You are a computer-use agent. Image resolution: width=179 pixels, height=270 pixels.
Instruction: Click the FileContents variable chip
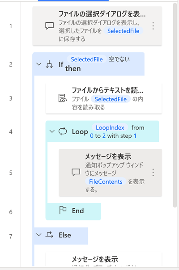106,181
